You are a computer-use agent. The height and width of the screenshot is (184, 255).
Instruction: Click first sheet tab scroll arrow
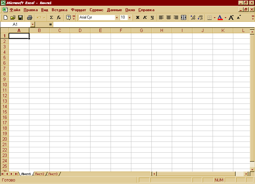point(2,174)
